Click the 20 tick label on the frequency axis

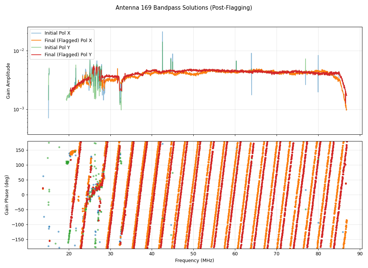[69, 254]
